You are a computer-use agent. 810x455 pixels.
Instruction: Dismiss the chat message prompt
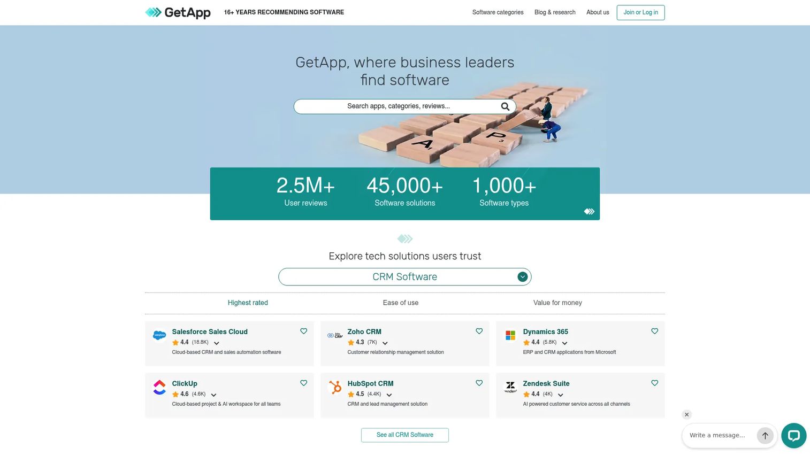[x=687, y=414]
